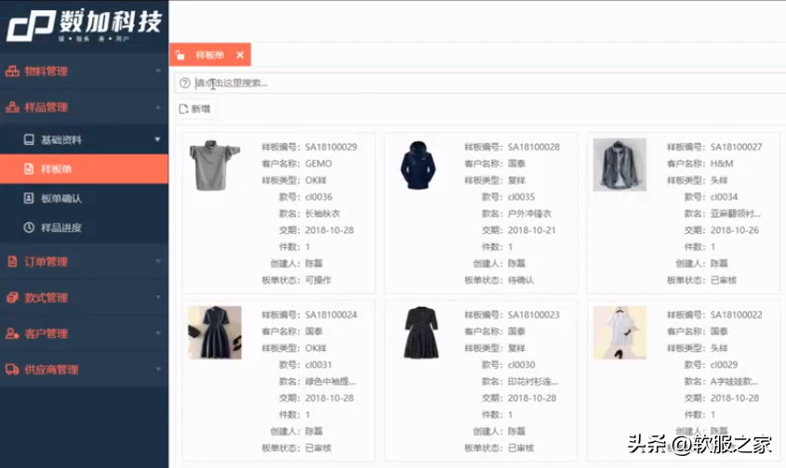Click the 订单管理 document icon
786x468 pixels.
12,262
